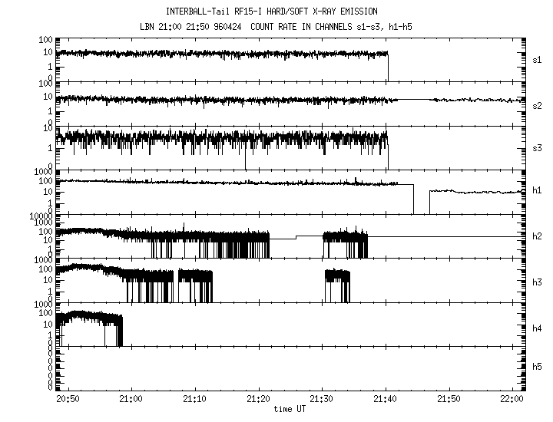This screenshot has height=422, width=553.
Task: Select the 20:50 time axis tick label
Action: 67,400
